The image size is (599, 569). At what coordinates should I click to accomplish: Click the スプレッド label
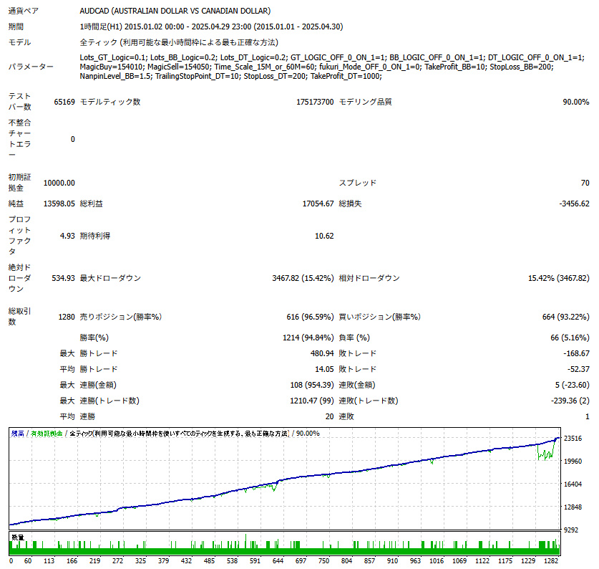tap(358, 183)
